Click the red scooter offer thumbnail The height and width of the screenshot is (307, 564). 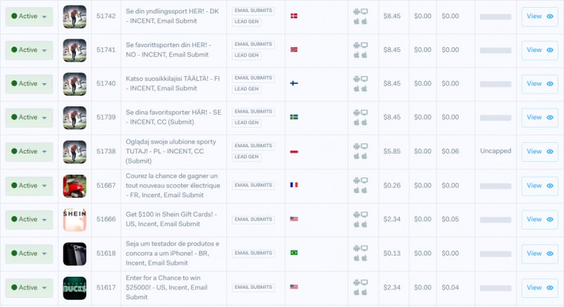[75, 185]
